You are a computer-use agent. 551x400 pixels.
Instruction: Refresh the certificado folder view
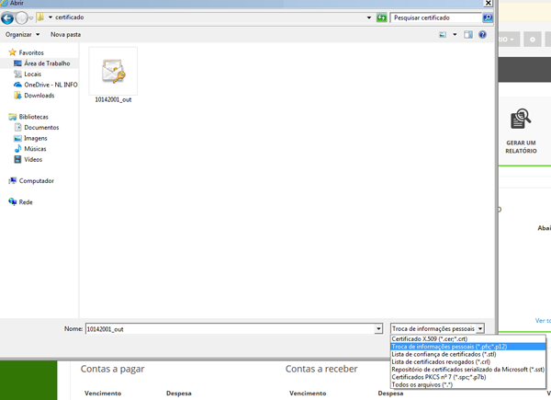[x=382, y=17]
